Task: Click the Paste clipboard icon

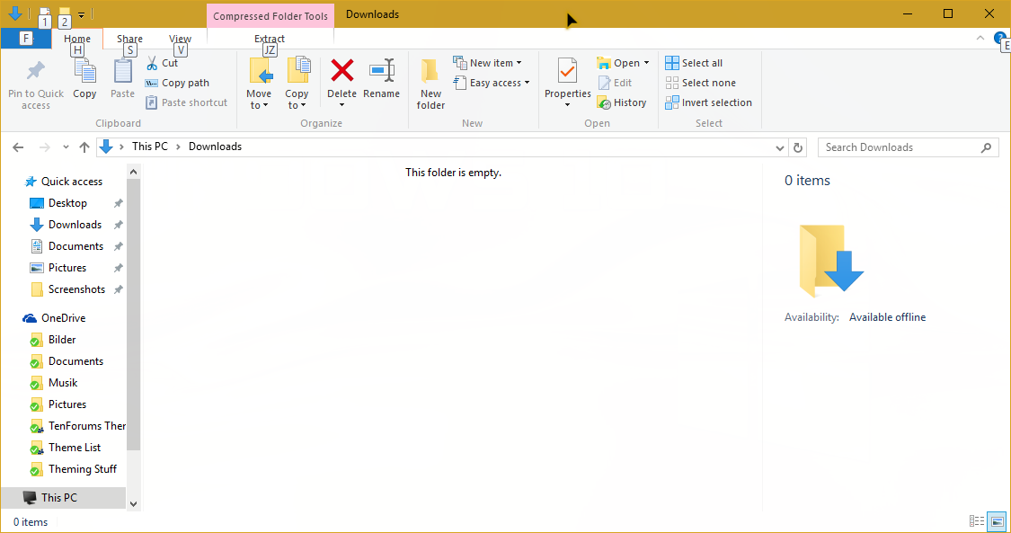Action: point(122,71)
